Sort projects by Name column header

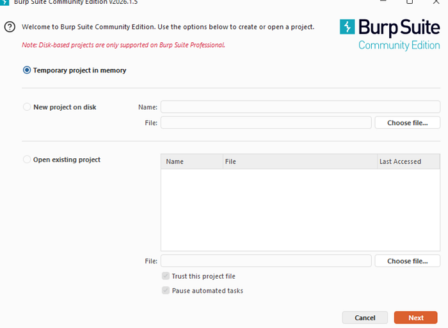(x=192, y=161)
